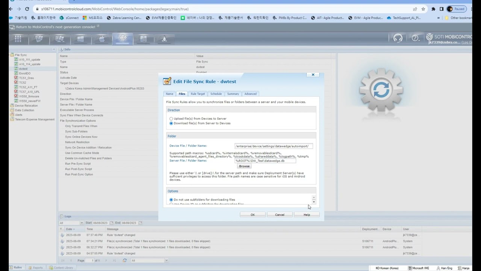Open the Schedule tab

point(216,94)
